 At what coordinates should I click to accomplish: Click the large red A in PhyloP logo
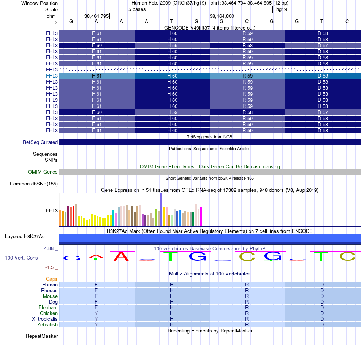[121, 256]
